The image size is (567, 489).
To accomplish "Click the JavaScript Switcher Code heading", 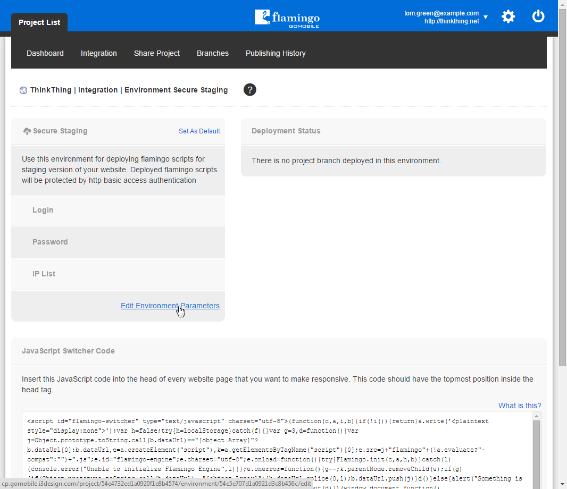I will (x=68, y=351).
